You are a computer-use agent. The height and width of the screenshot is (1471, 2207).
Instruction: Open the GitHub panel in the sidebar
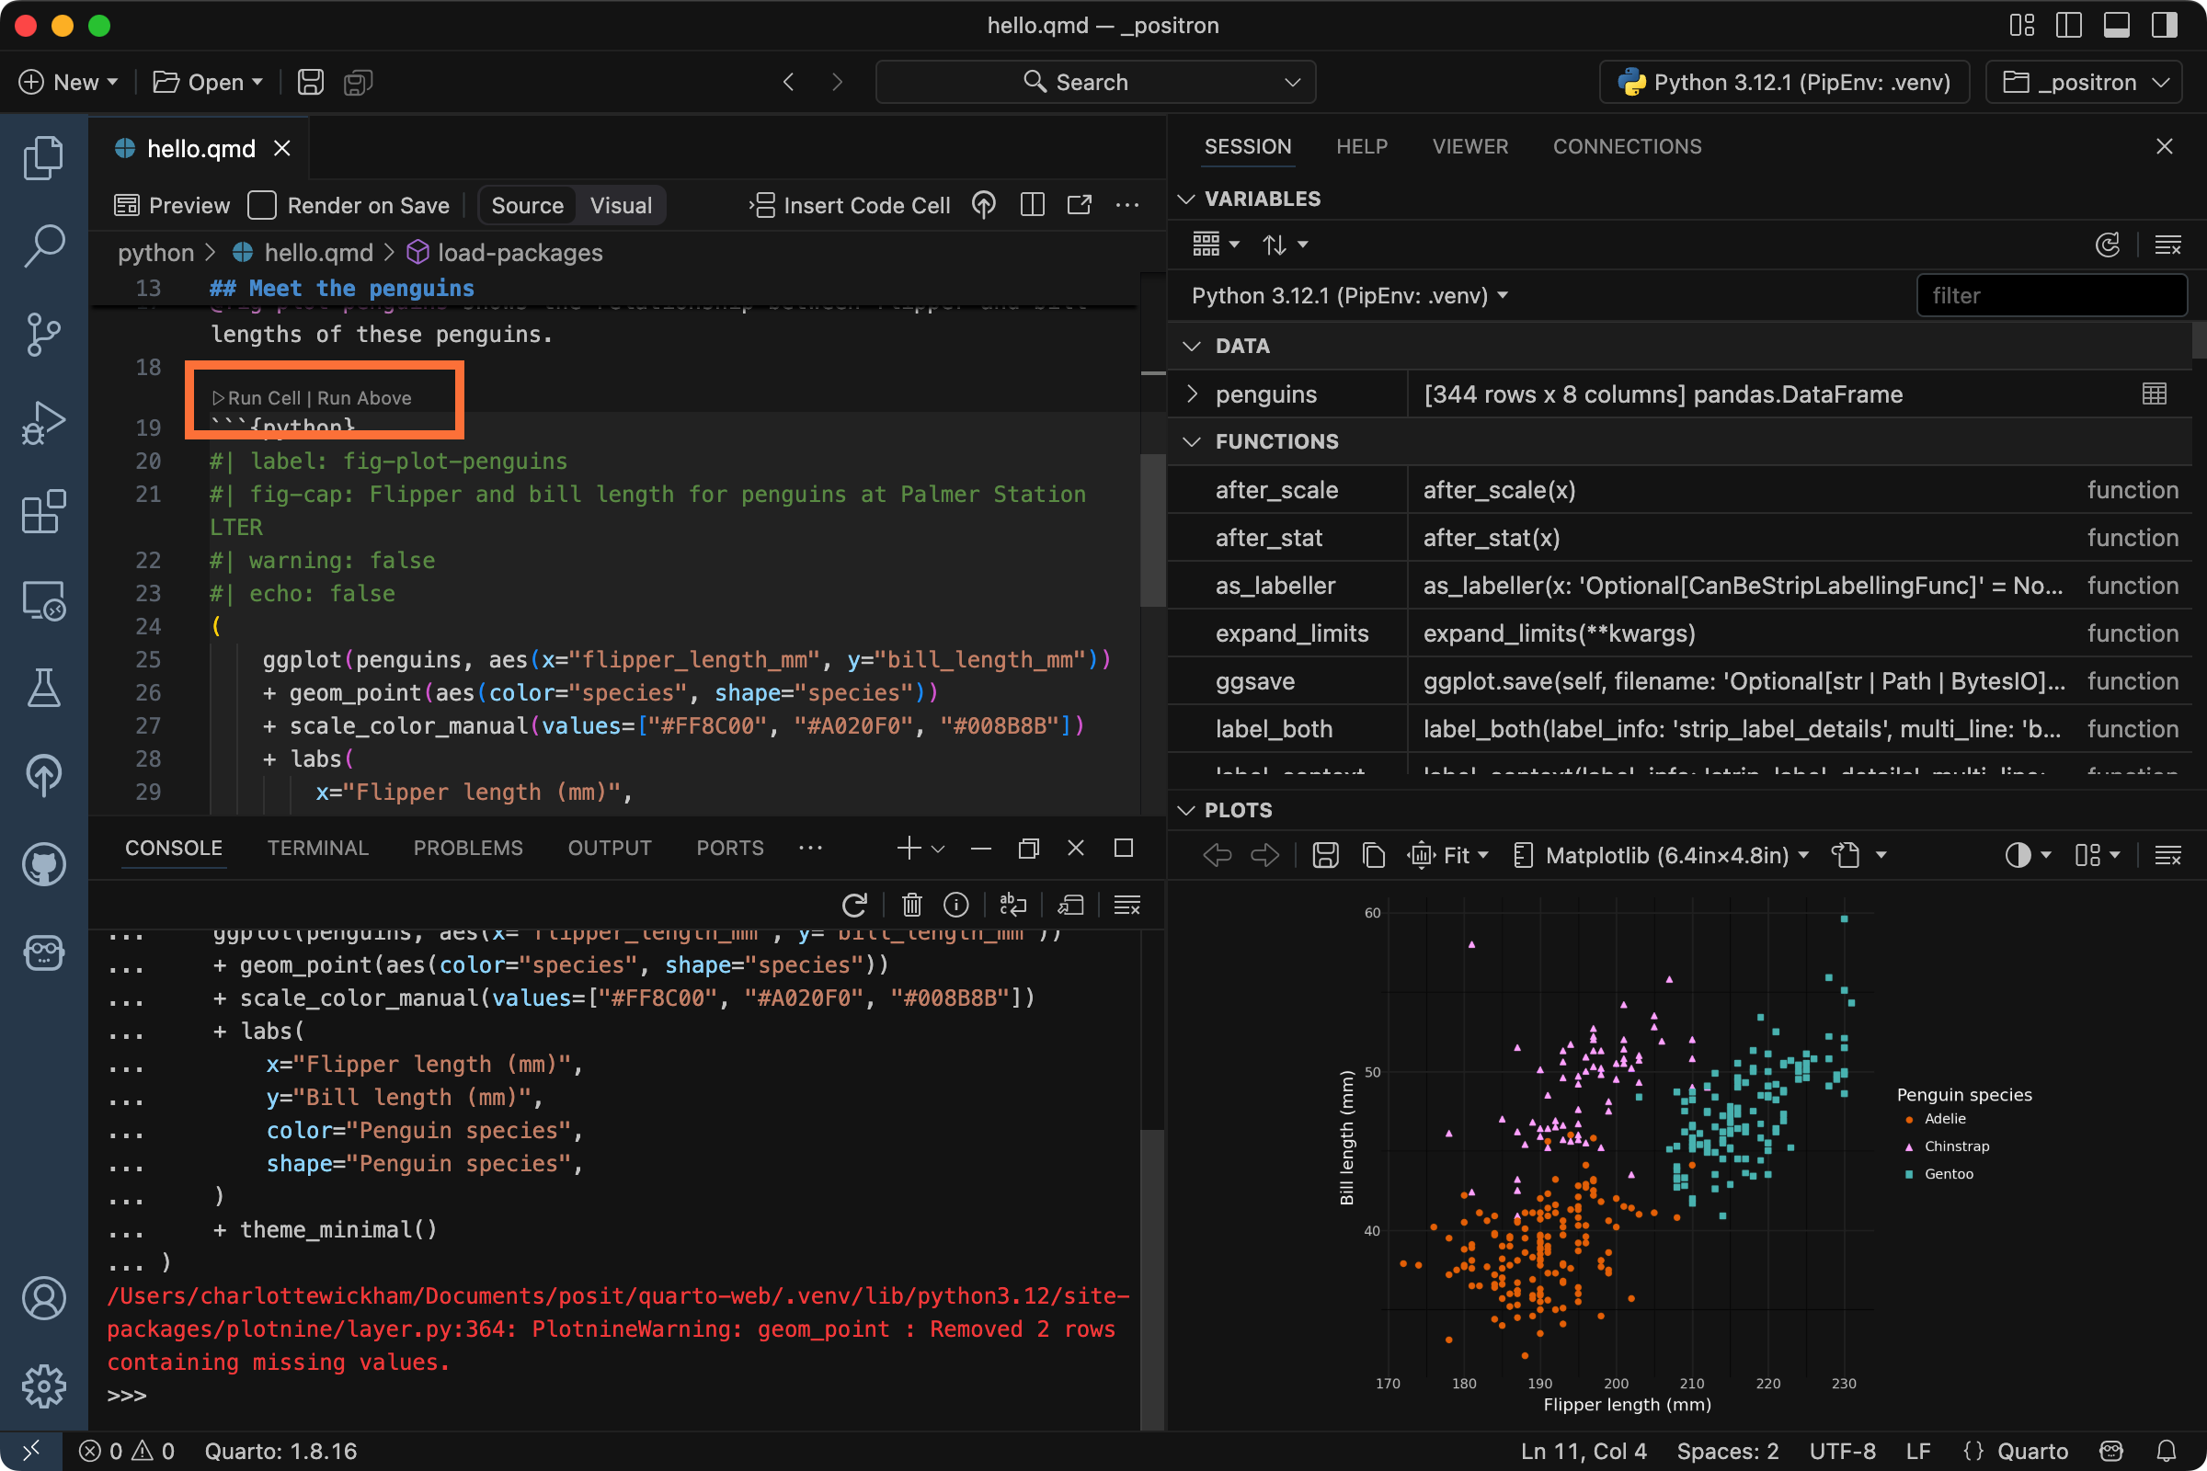click(x=43, y=865)
